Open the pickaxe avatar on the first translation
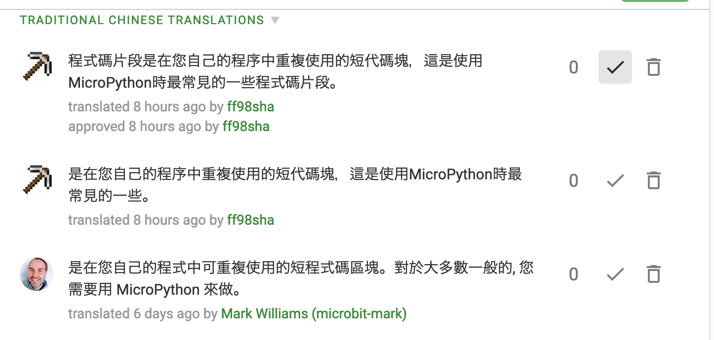Image resolution: width=714 pixels, height=340 pixels. pos(37,67)
